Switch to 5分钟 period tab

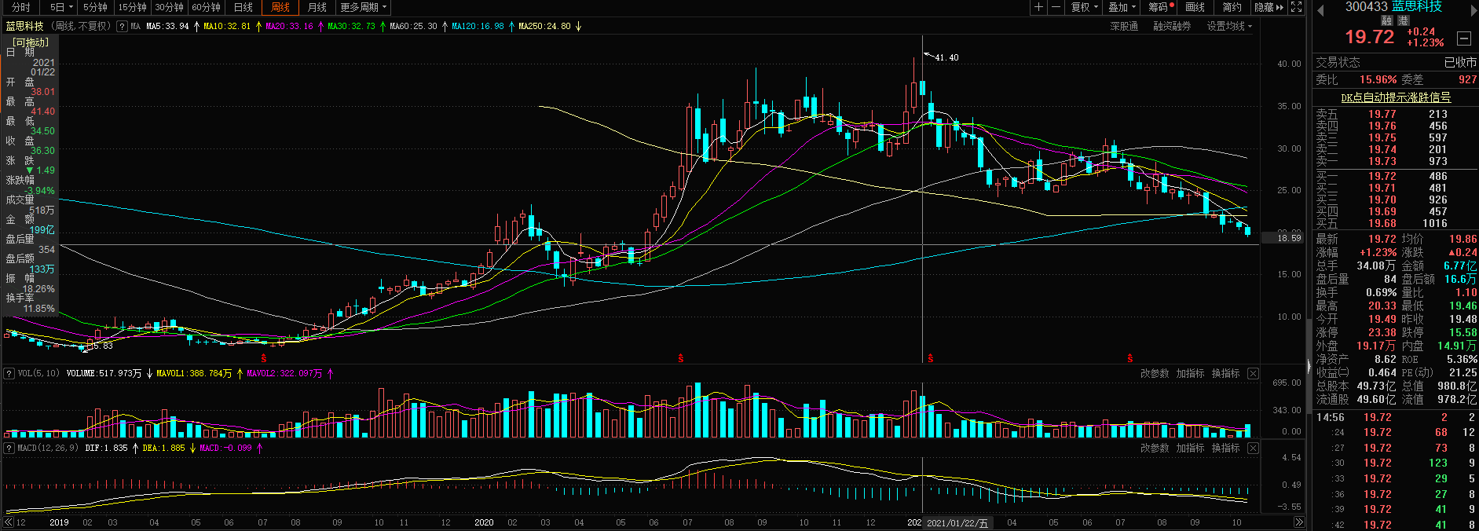pyautogui.click(x=95, y=7)
